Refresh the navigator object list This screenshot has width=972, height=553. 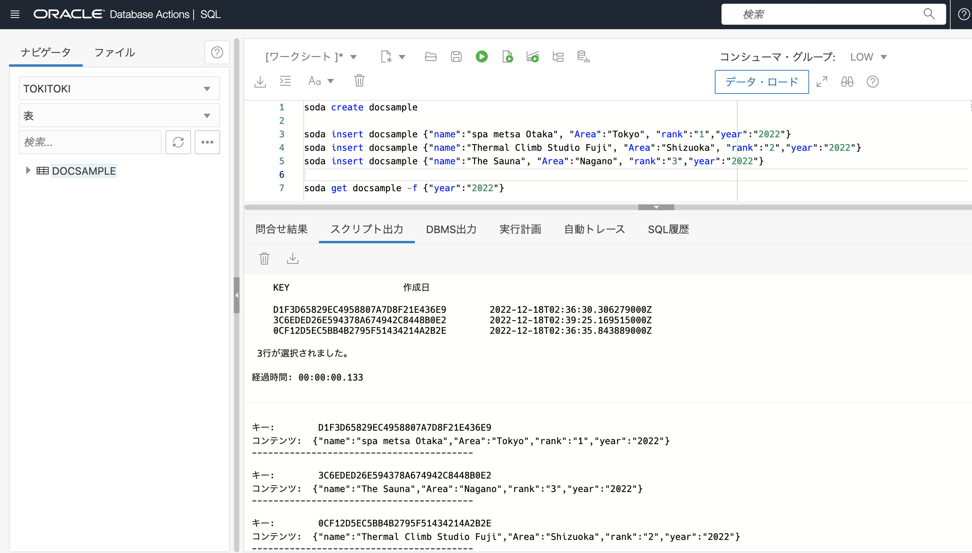178,142
